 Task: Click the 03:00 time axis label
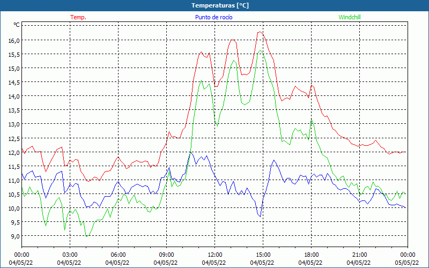tap(70, 255)
